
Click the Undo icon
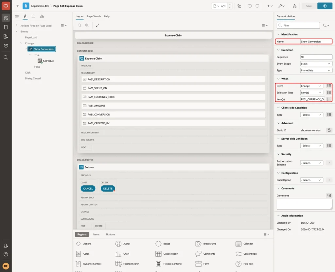(x=250, y=6)
